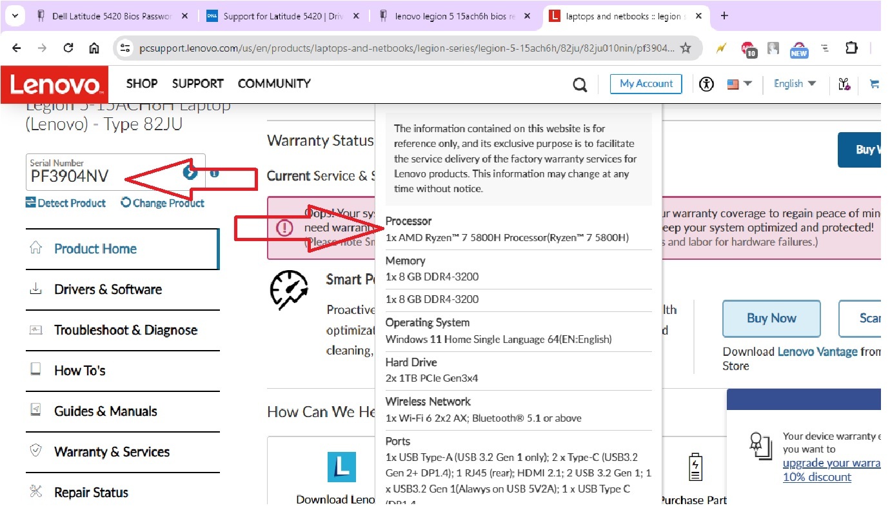Open the tab search dropdown arrow
This screenshot has height=508, width=890.
(15, 15)
